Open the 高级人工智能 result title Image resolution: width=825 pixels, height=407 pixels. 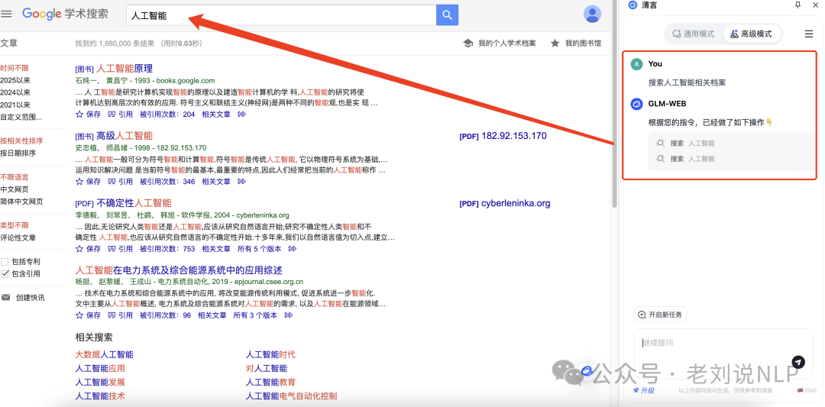point(125,136)
